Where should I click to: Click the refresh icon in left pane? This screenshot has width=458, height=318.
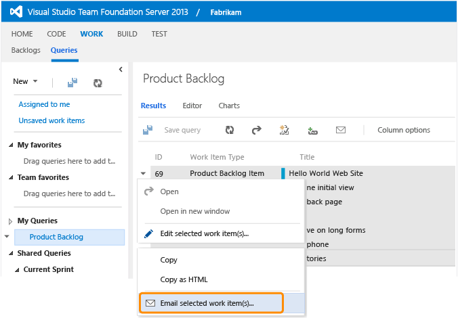(x=98, y=83)
